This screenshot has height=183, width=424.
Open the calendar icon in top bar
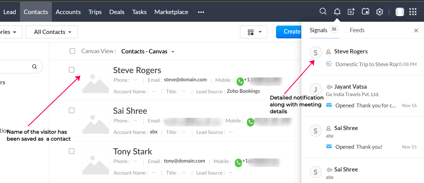click(x=365, y=12)
